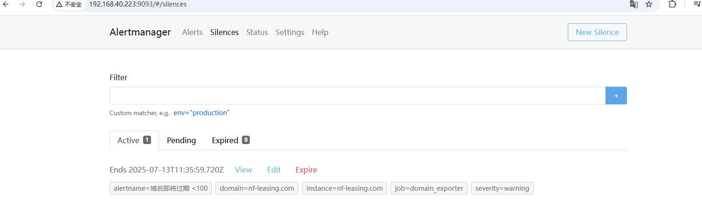Click the browser forward arrow
This screenshot has height=200, width=702.
[22, 4]
